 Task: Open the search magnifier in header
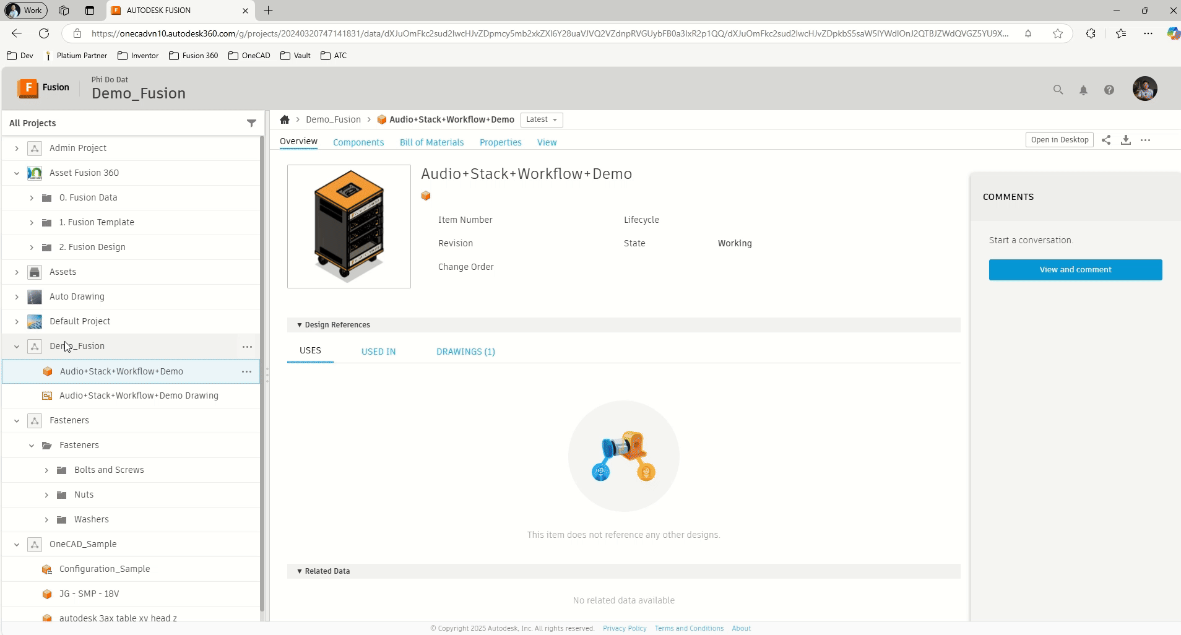pos(1058,90)
